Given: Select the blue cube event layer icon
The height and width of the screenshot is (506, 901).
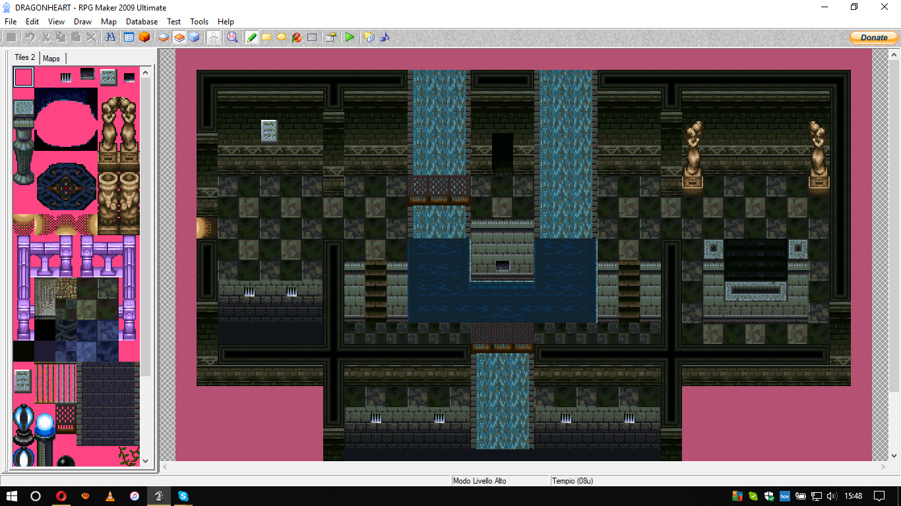Looking at the screenshot, I should tap(194, 38).
